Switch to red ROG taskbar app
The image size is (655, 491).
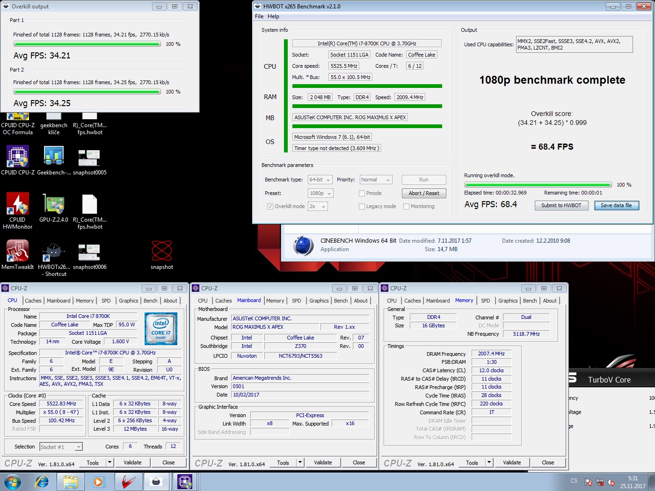click(128, 482)
